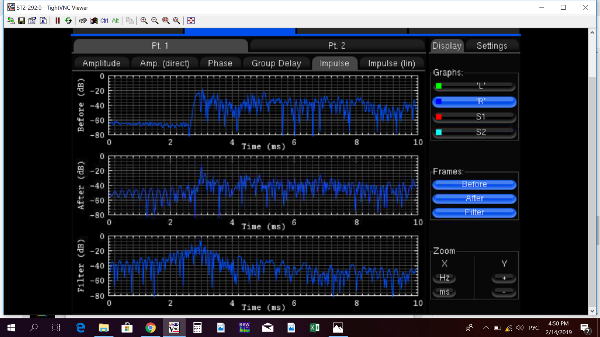Toggle the 'R' graph visibility
Screen dimensions: 600x337
tap(474, 101)
